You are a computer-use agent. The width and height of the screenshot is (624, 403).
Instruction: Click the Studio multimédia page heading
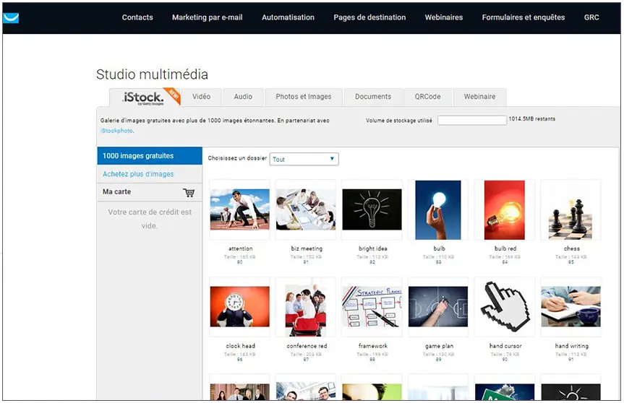(x=152, y=74)
